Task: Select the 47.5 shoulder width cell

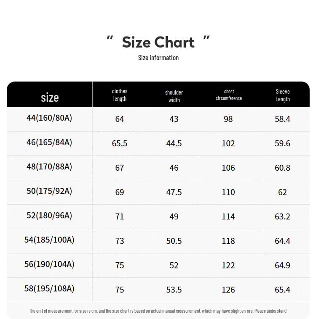Action: [x=174, y=192]
